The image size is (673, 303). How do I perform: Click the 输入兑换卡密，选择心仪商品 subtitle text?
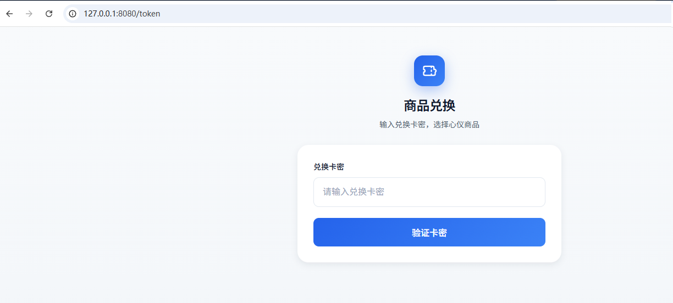tap(429, 125)
